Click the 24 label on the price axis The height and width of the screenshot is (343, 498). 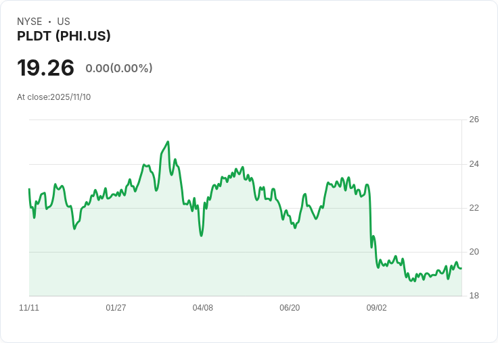474,164
